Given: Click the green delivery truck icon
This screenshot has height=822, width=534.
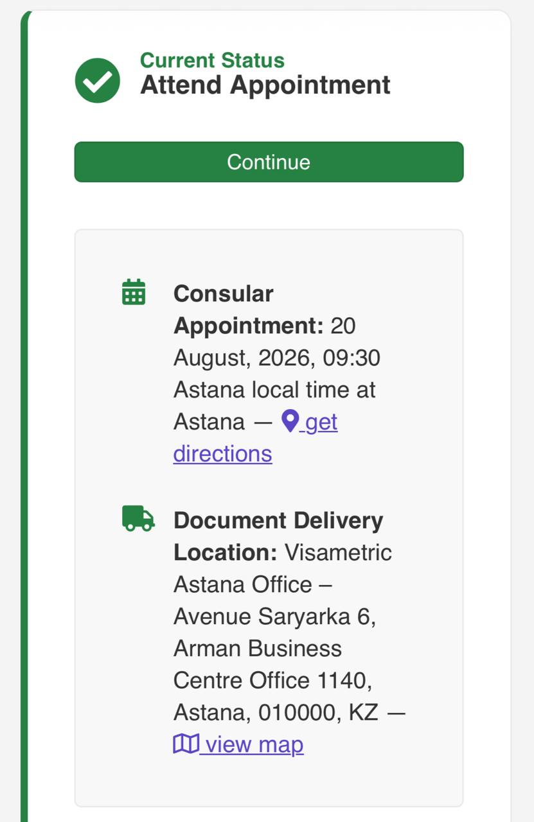Looking at the screenshot, I should [x=138, y=518].
